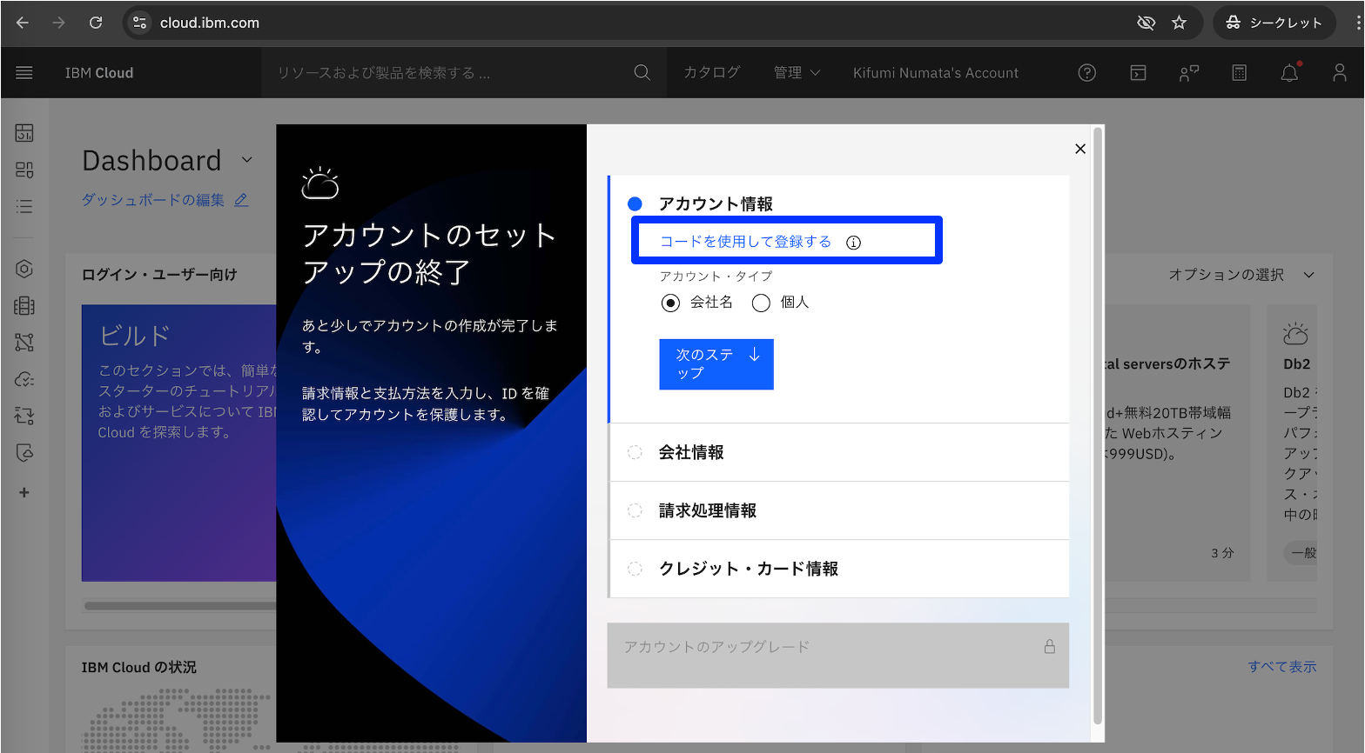Click the ログイン・ユーザー向け heading
The width and height of the screenshot is (1365, 753).
click(x=159, y=275)
